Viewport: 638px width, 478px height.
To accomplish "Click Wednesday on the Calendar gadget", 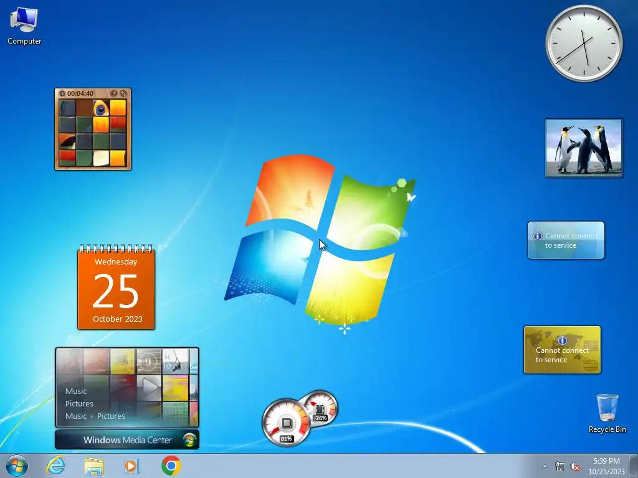I will click(x=116, y=262).
